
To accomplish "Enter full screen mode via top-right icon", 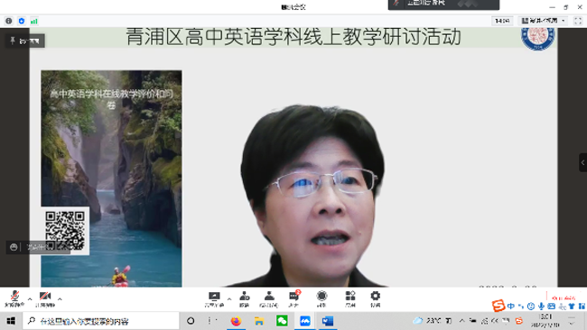I will click(x=578, y=21).
